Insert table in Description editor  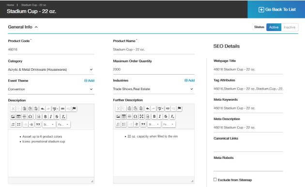point(19,117)
